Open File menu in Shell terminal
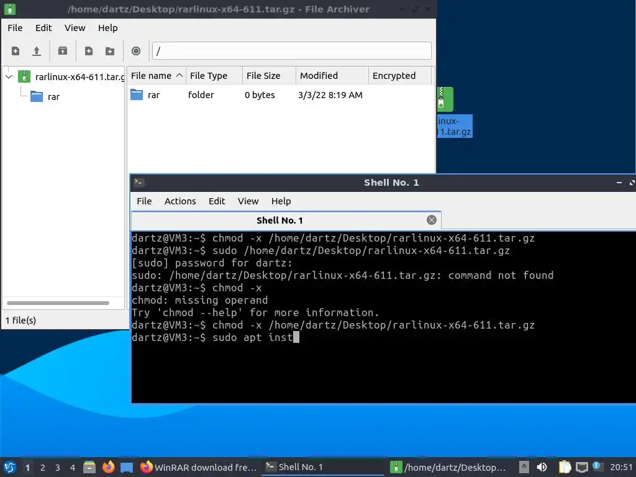The width and height of the screenshot is (636, 477). pyautogui.click(x=144, y=201)
